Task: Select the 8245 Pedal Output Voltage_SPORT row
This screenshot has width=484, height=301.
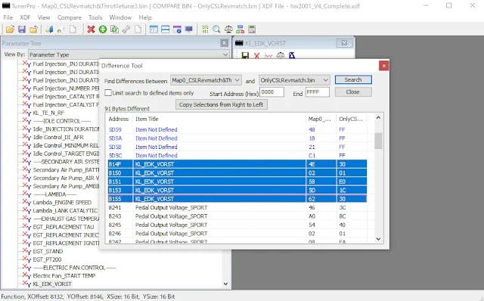Action: [x=237, y=225]
